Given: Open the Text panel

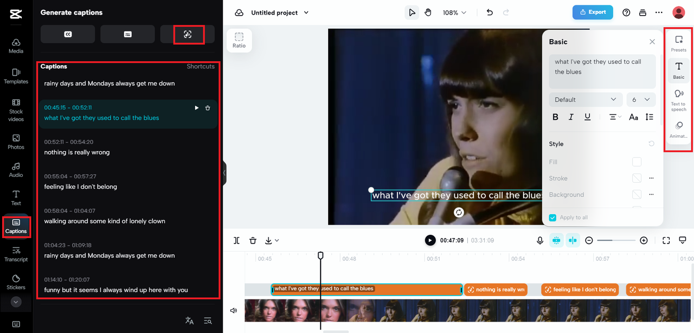Looking at the screenshot, I should [x=16, y=198].
